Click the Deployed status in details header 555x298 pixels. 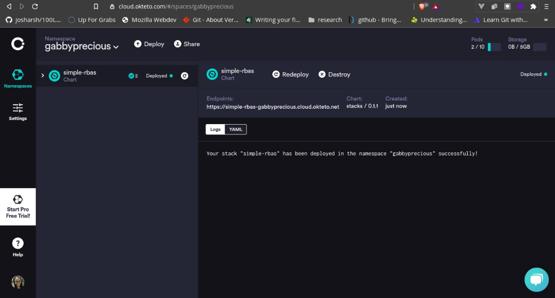click(534, 74)
